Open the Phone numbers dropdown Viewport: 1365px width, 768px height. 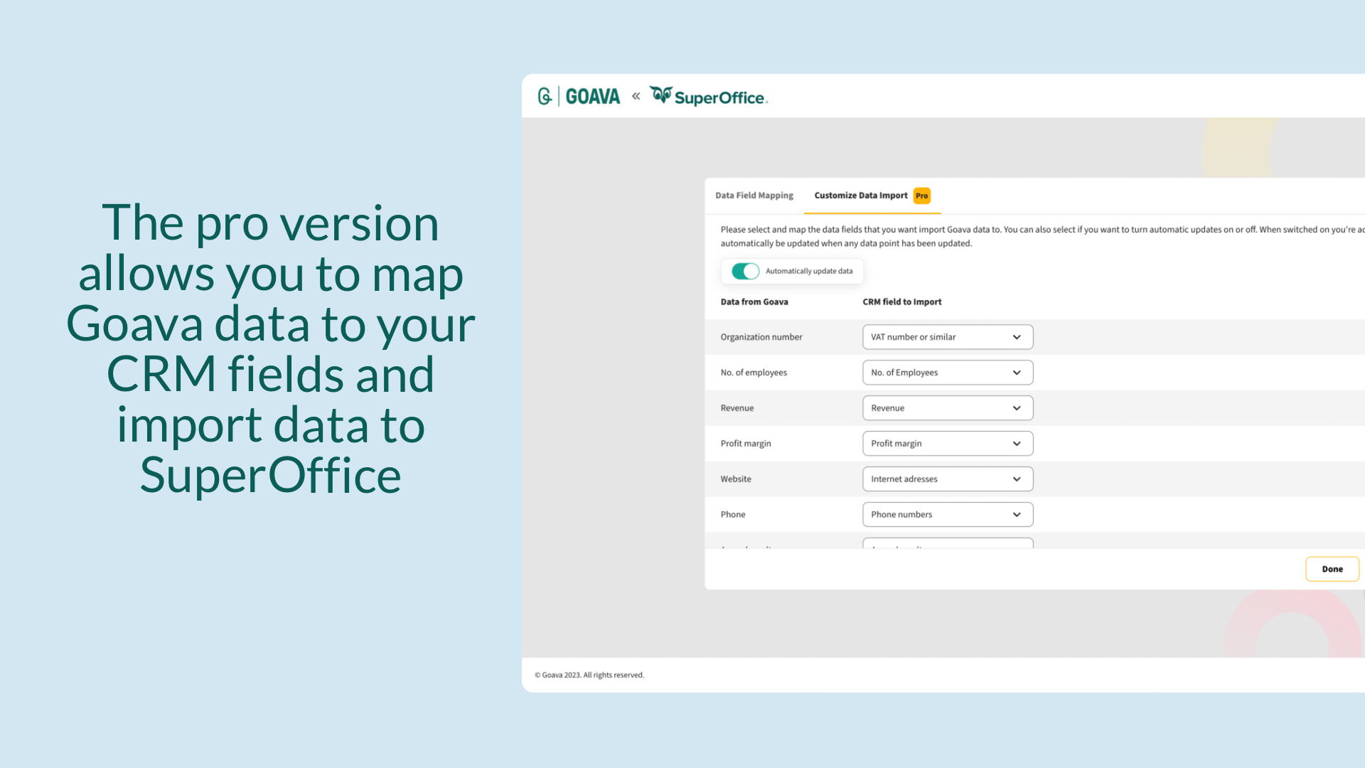948,515
